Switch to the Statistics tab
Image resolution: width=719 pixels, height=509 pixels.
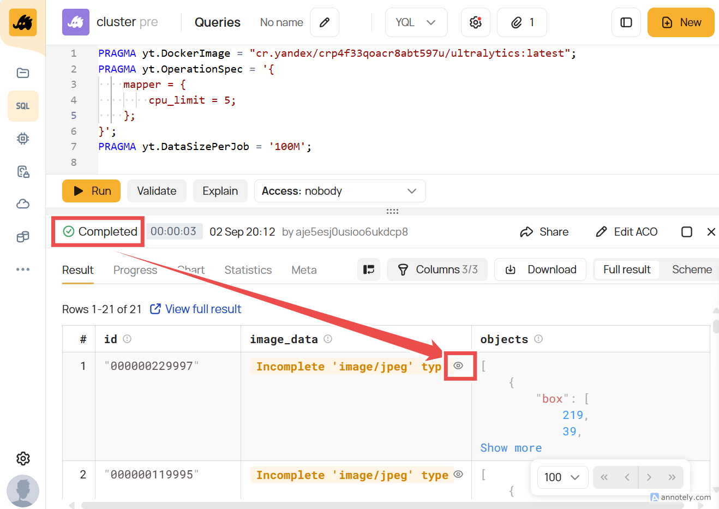coord(248,270)
